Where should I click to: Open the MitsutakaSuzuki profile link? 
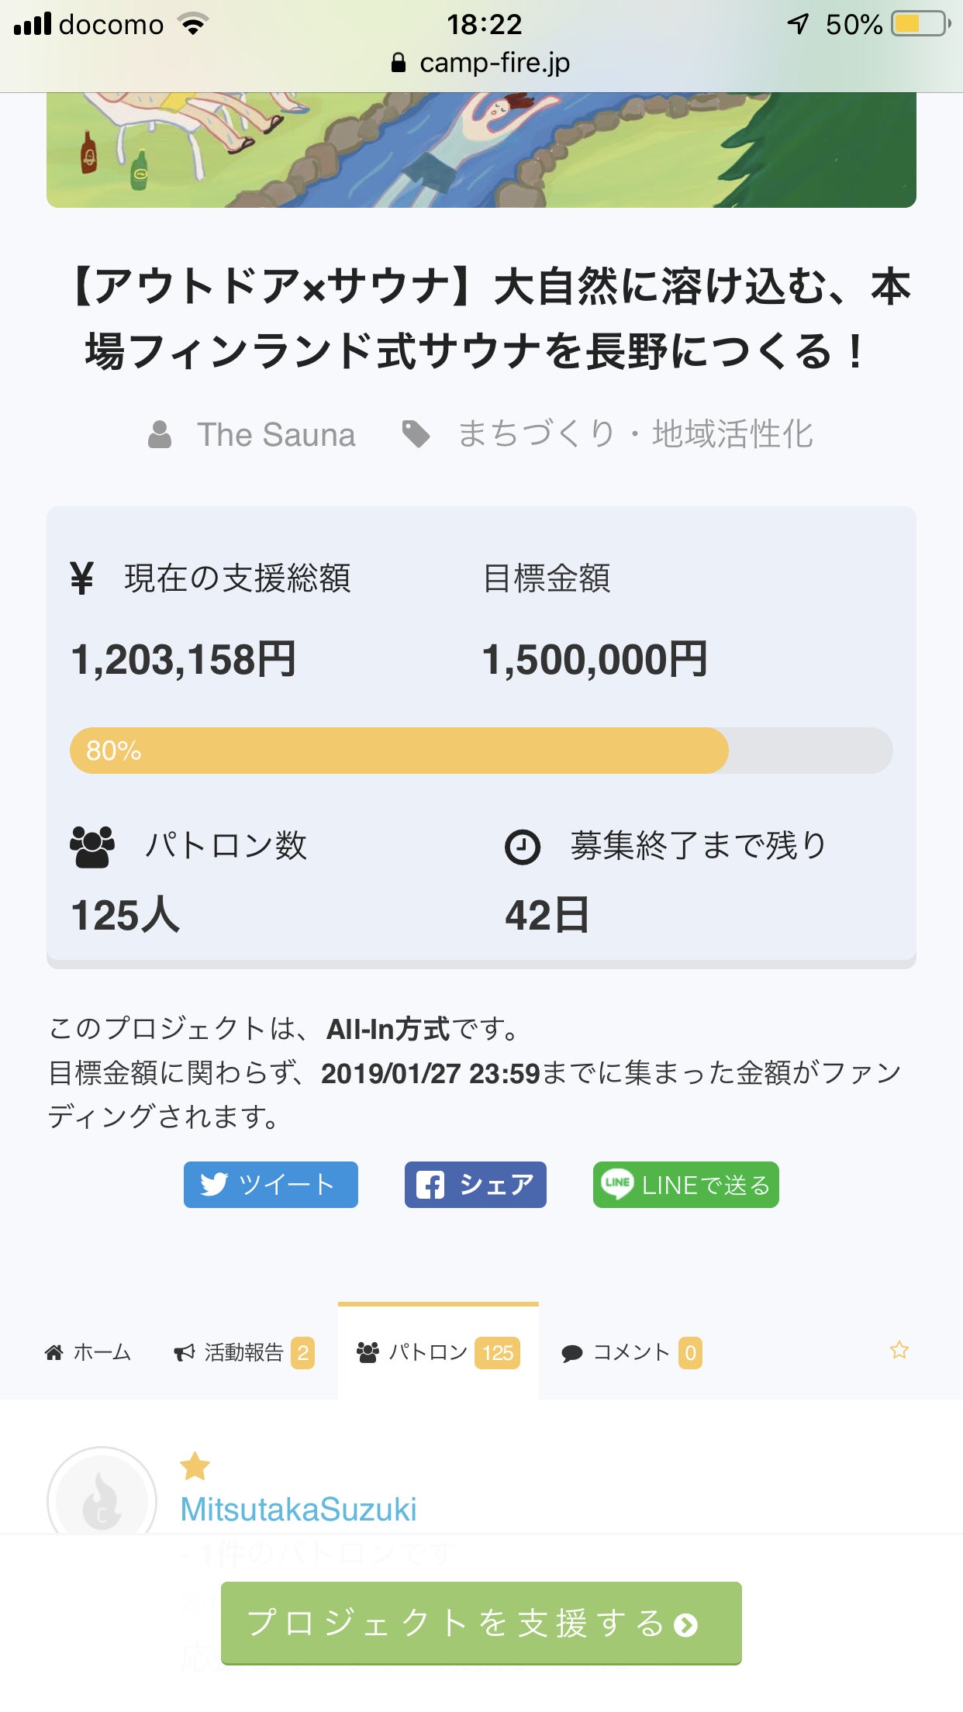(299, 1509)
